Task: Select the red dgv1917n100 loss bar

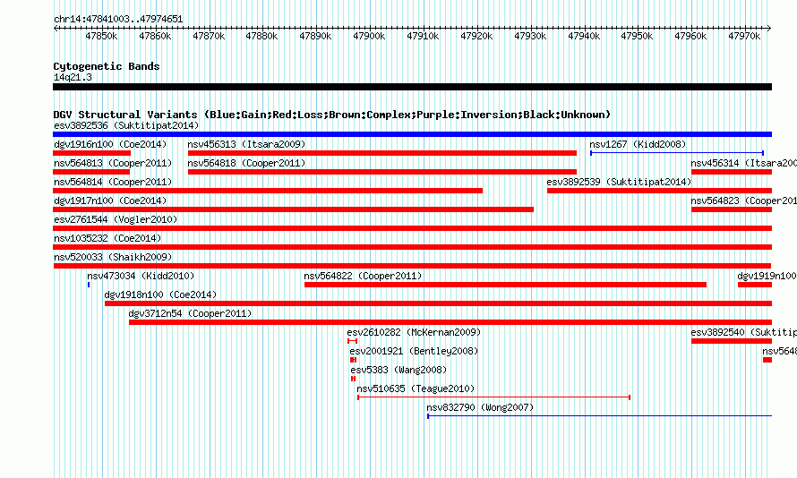Action: [x=294, y=209]
